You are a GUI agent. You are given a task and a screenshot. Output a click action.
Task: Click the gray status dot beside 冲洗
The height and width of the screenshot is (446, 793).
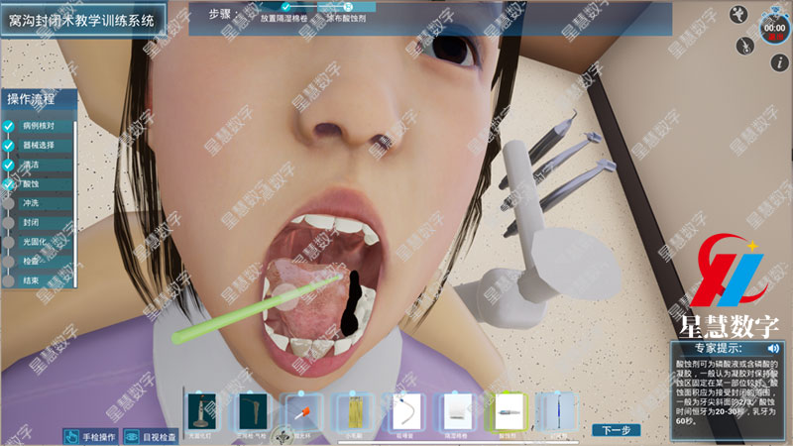click(9, 203)
